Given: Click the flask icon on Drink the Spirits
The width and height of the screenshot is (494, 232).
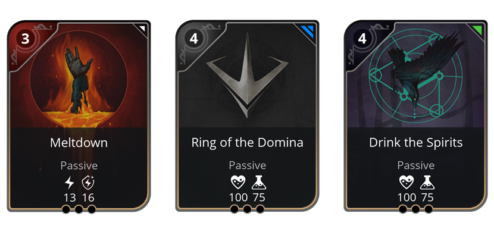Looking at the screenshot, I should tap(427, 183).
